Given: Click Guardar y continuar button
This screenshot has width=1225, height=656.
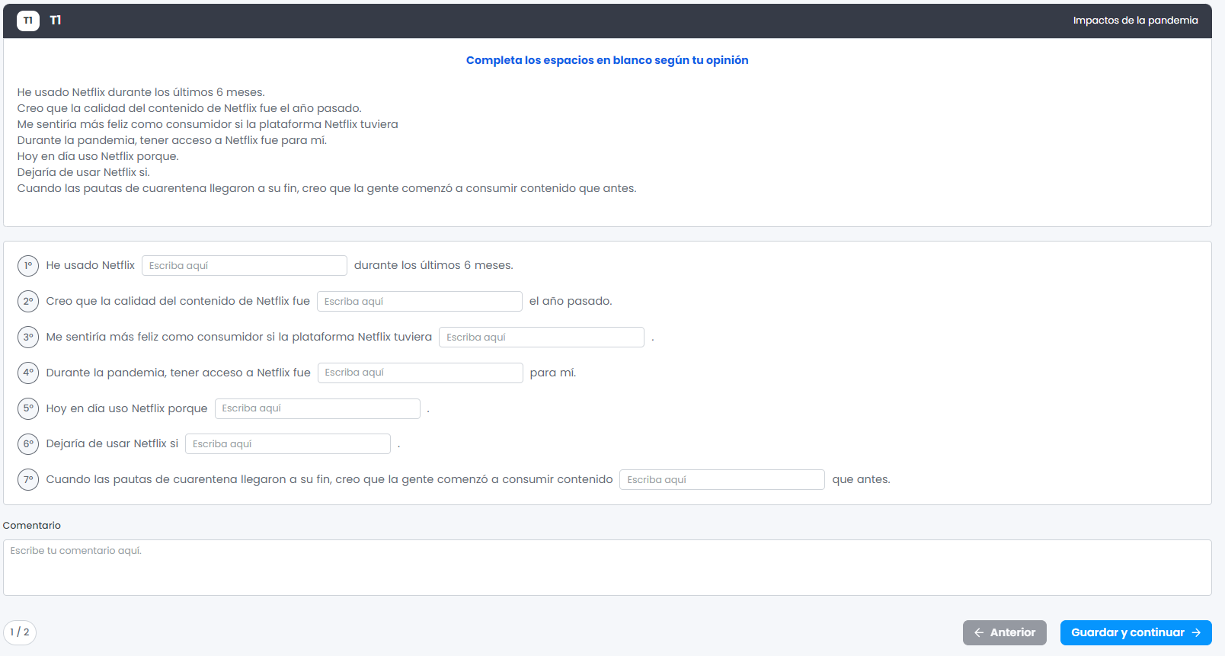Looking at the screenshot, I should [x=1136, y=632].
